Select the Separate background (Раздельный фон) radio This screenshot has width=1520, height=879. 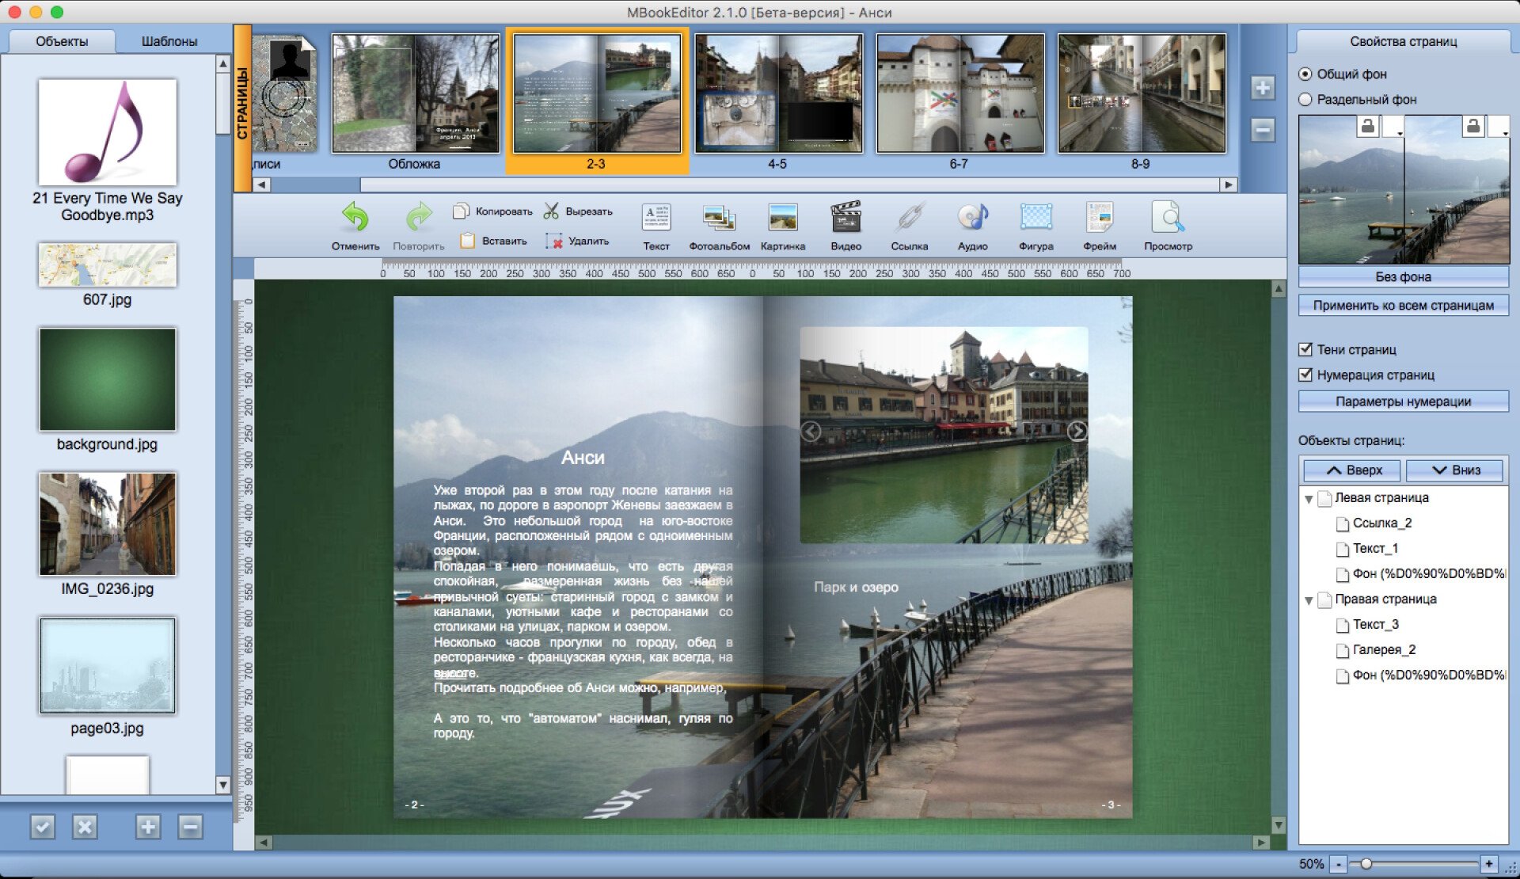click(x=1305, y=100)
